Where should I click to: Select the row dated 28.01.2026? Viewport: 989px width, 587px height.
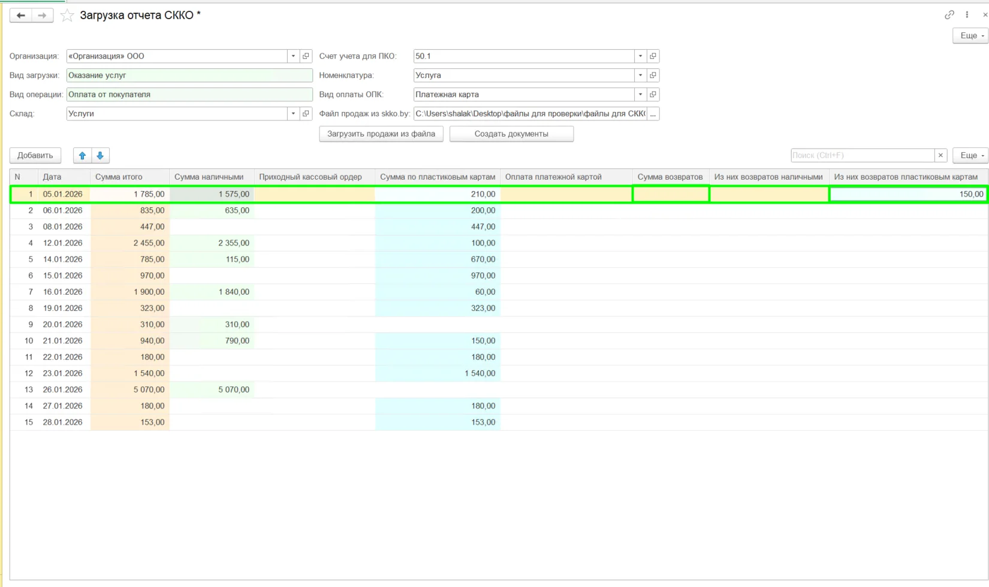click(499, 422)
